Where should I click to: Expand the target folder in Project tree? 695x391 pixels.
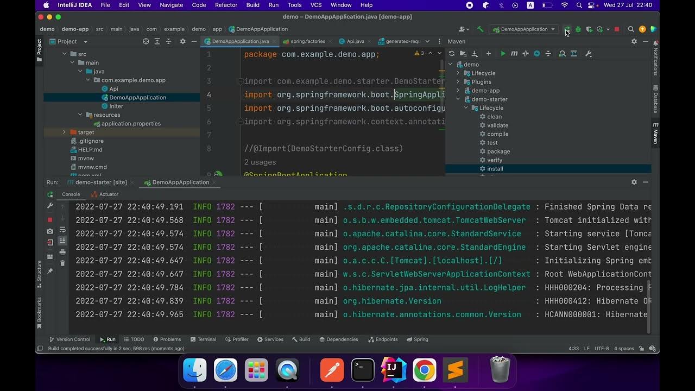click(64, 132)
